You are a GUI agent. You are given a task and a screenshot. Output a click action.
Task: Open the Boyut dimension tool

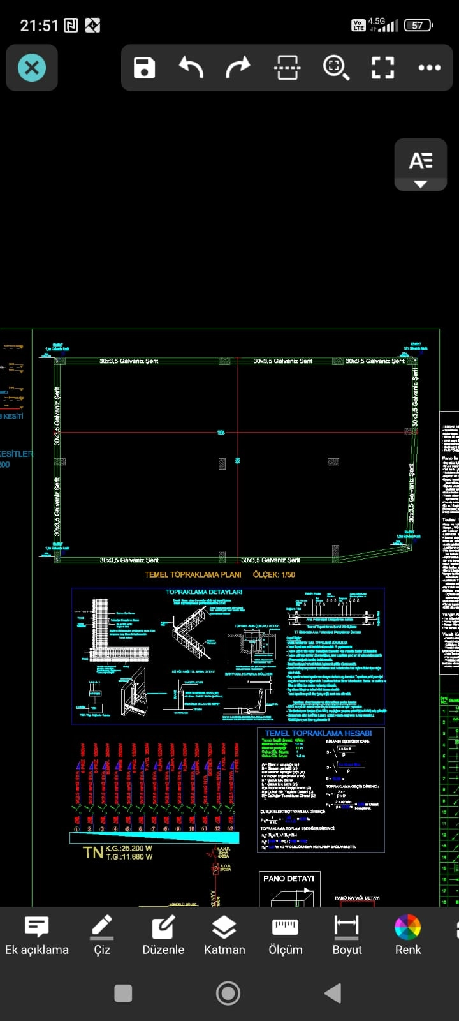click(347, 935)
